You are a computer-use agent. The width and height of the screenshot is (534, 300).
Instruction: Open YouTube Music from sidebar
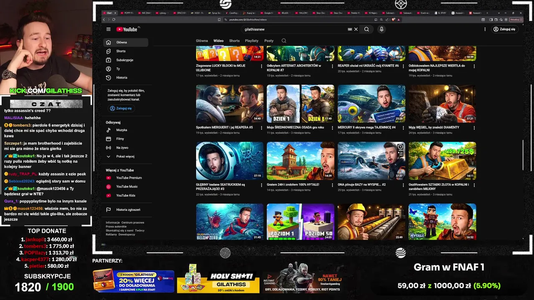coord(126,187)
